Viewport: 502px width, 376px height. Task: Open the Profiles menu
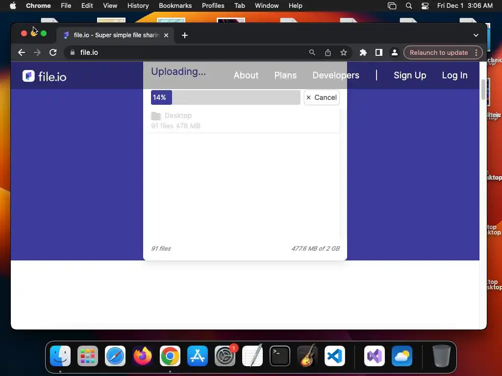click(x=213, y=5)
